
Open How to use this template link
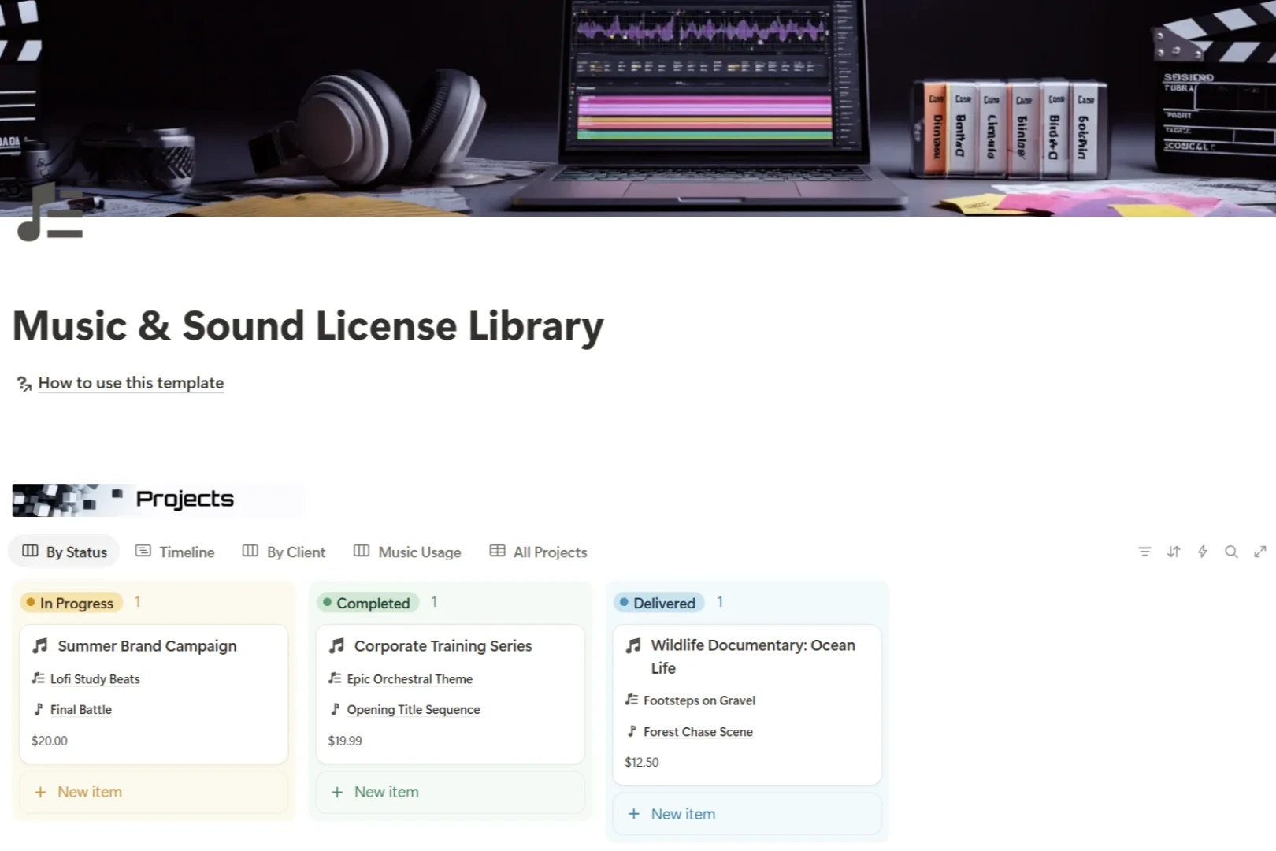131,383
